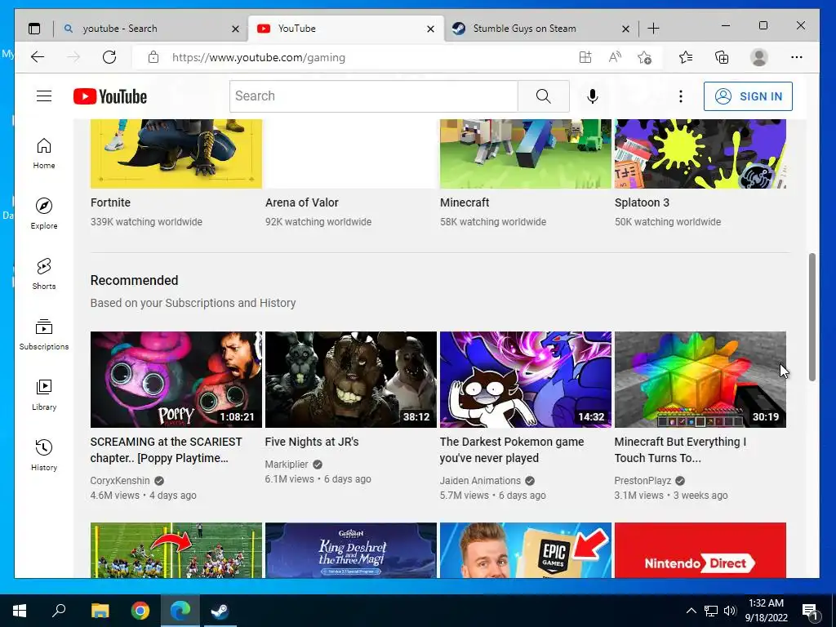
Task: Open the Splatoon 3 link
Action: [642, 202]
